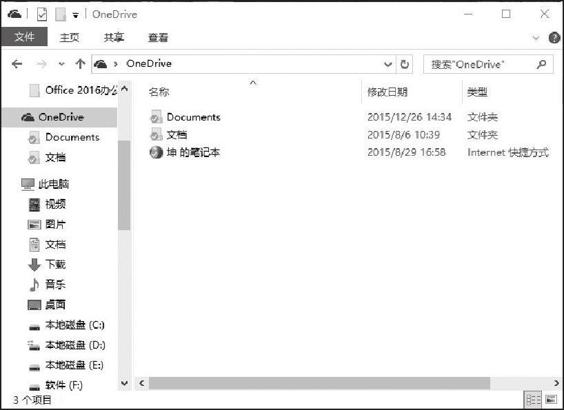Select OneDrive in the navigation pane

pos(60,117)
